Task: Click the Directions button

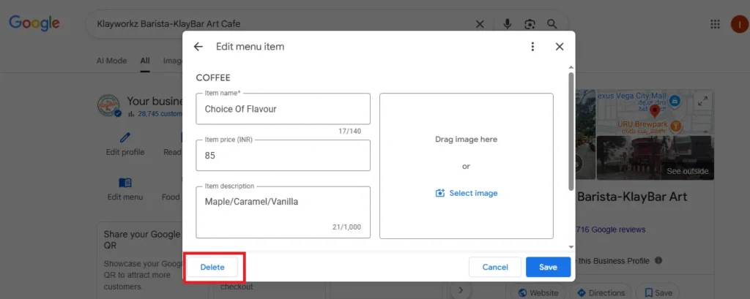Action: coord(601,293)
